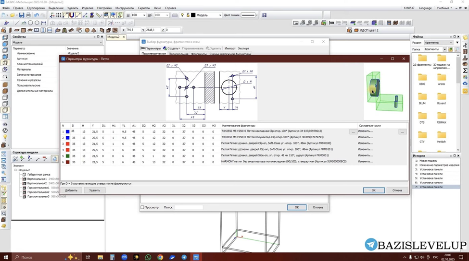This screenshot has width=469, height=261.
Task: Open the Цвет линии line style dropdown
Action: (257, 15)
